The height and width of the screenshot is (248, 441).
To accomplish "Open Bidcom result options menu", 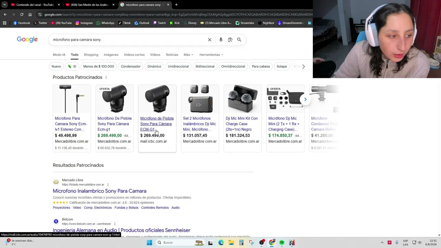I will pyautogui.click(x=115, y=224).
